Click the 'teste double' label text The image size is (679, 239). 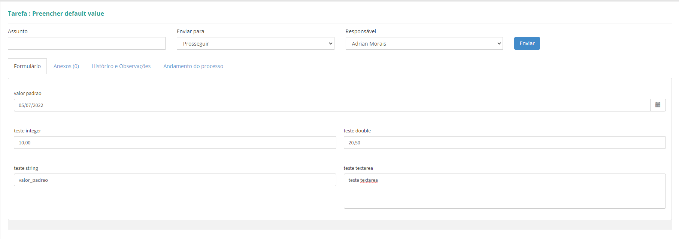point(357,131)
